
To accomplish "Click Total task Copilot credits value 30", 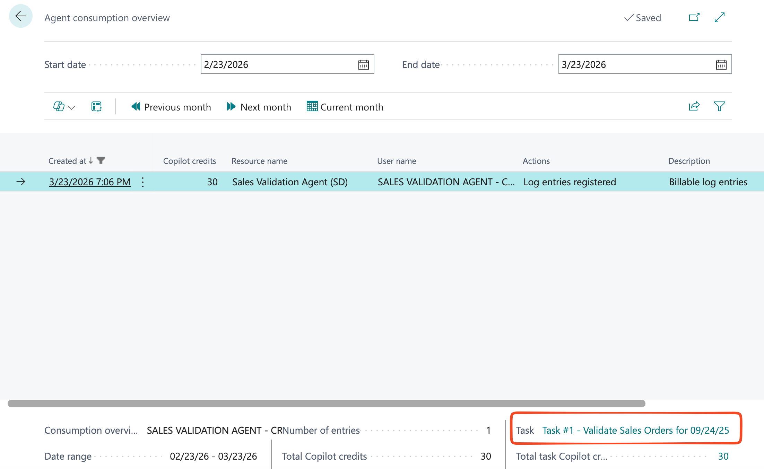I will pyautogui.click(x=723, y=456).
